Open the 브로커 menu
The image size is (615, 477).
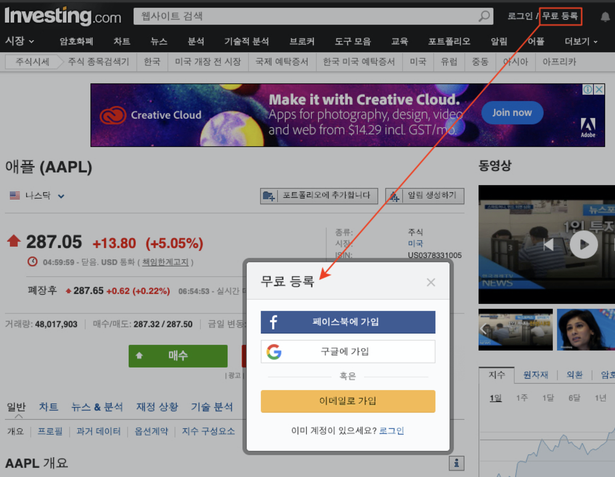(x=302, y=41)
